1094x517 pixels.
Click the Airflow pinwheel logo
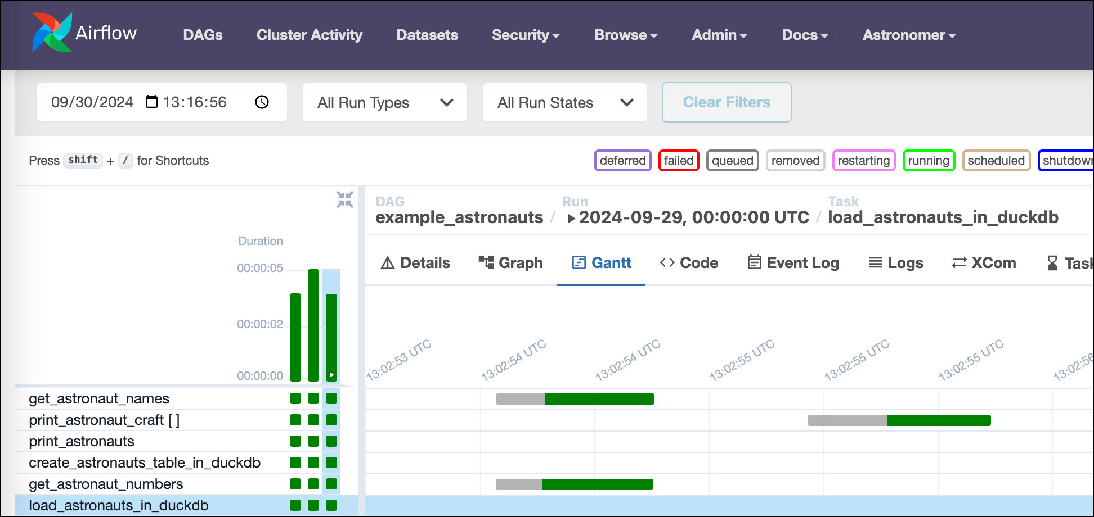click(52, 33)
